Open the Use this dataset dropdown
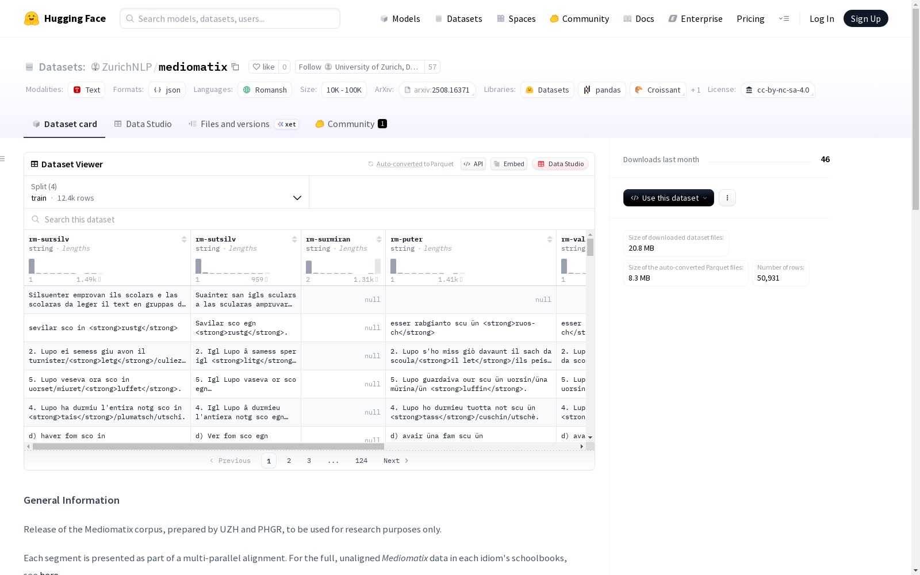920x575 pixels. coord(668,198)
